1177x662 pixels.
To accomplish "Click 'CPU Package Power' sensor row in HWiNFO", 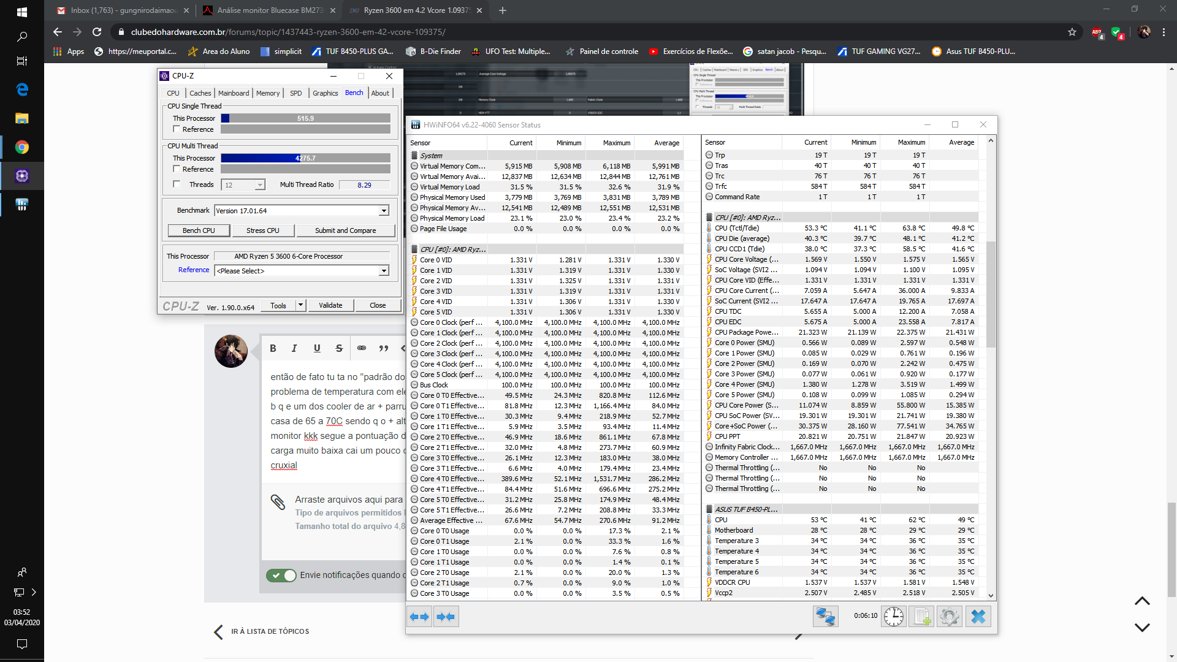I will pos(840,332).
